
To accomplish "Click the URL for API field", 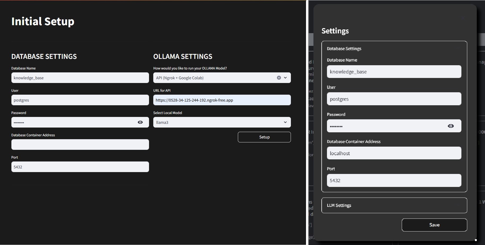I will (222, 100).
